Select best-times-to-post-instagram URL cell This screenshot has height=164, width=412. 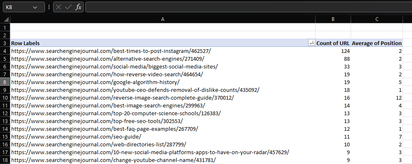click(x=163, y=51)
